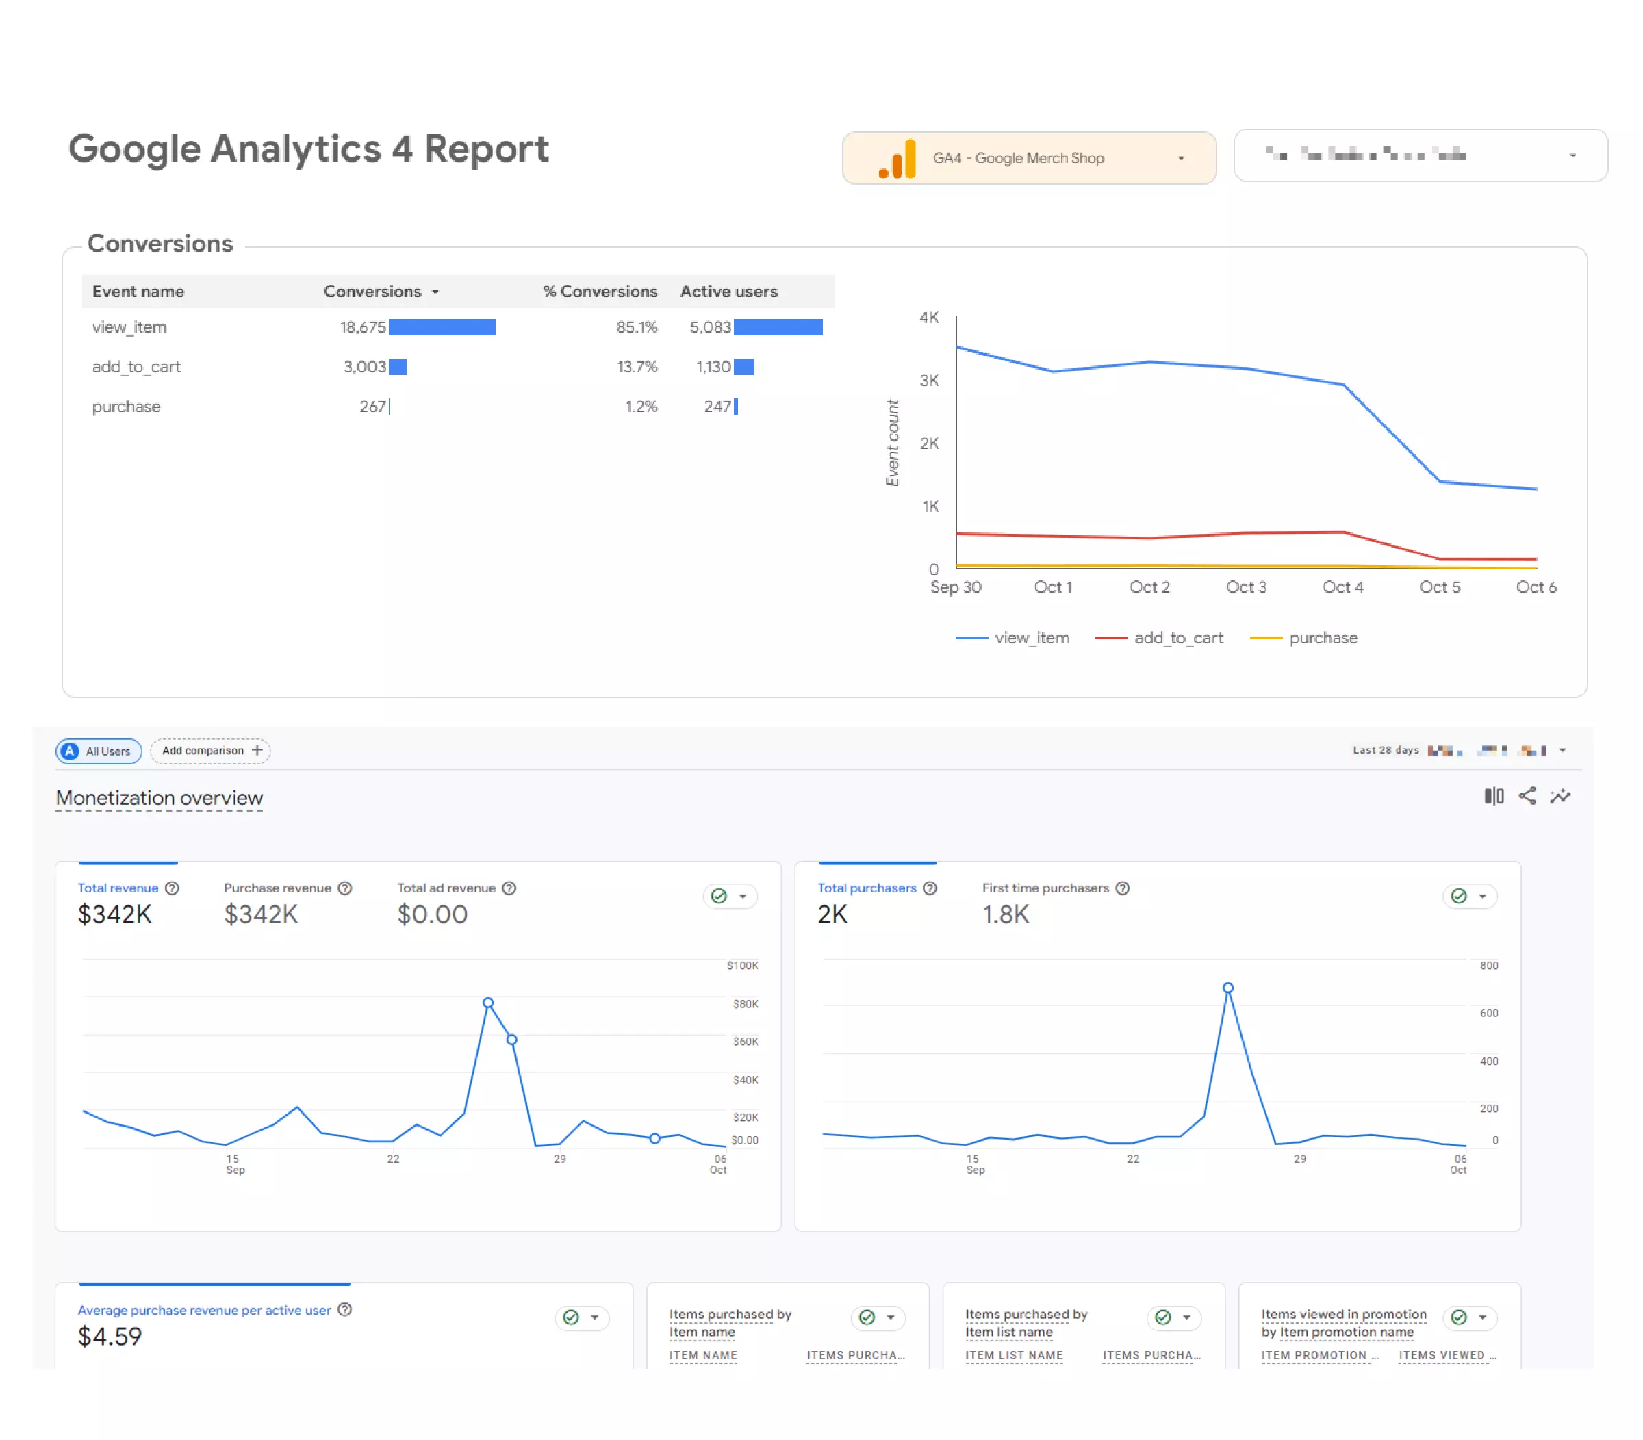1643x1440 pixels.
Task: Select the Total revenue metric tab
Action: 128,903
